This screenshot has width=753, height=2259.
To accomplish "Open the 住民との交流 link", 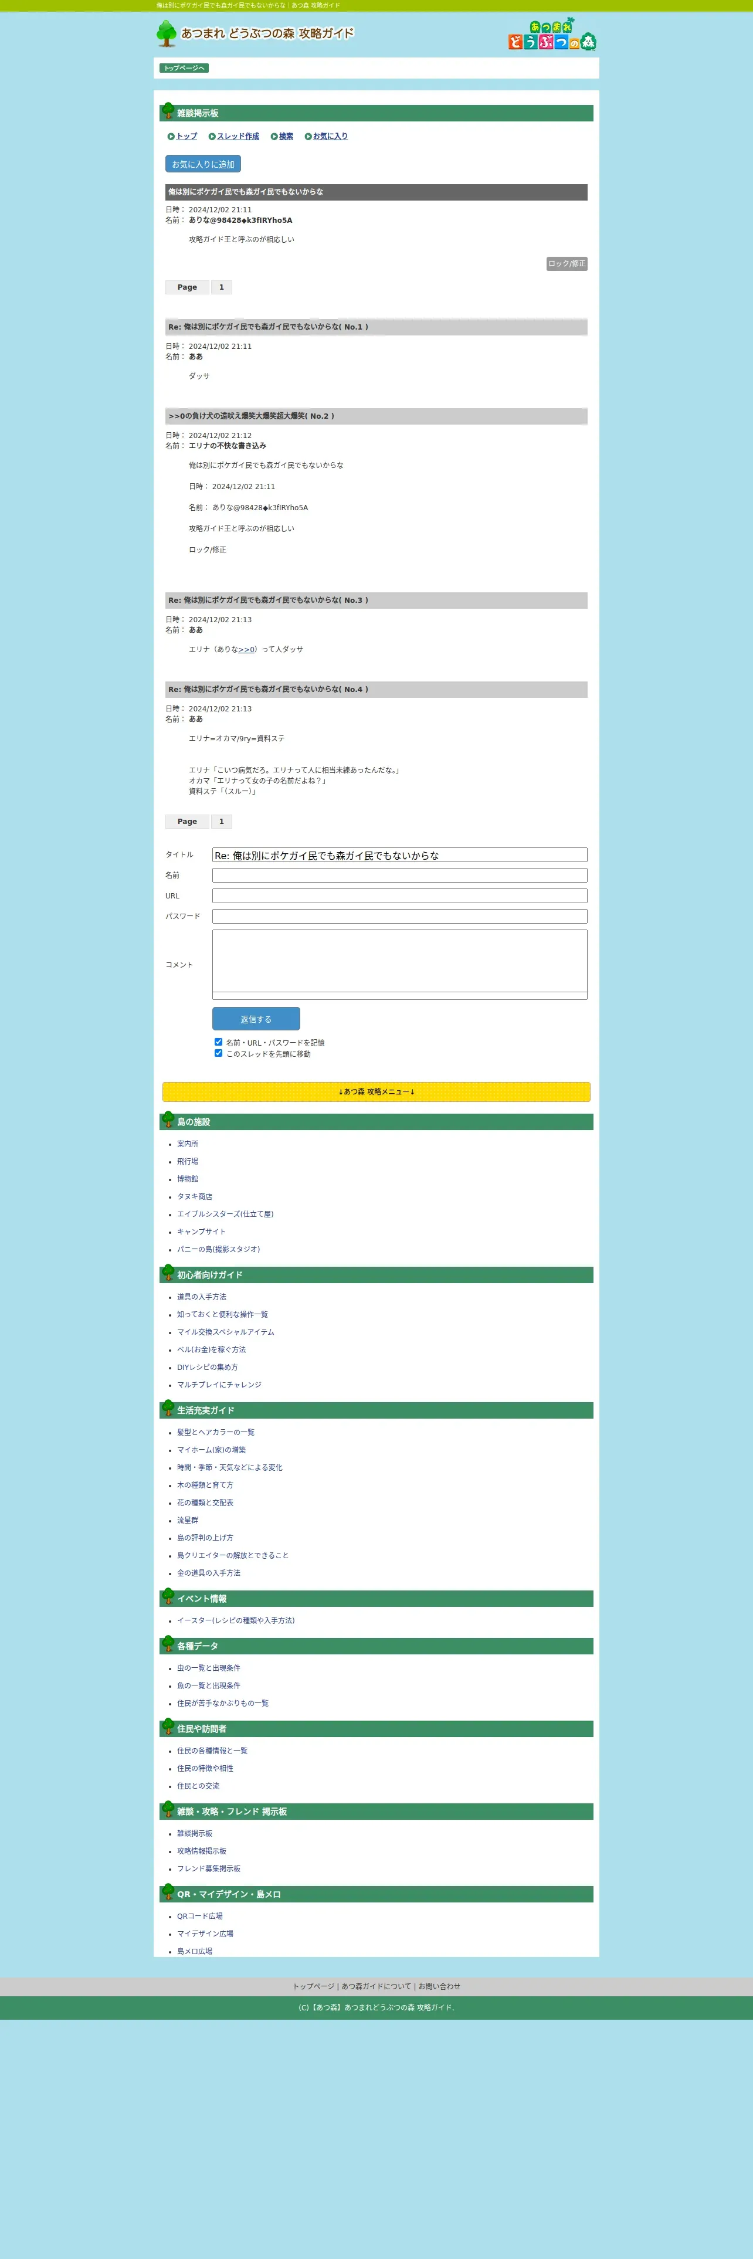I will [x=198, y=1786].
